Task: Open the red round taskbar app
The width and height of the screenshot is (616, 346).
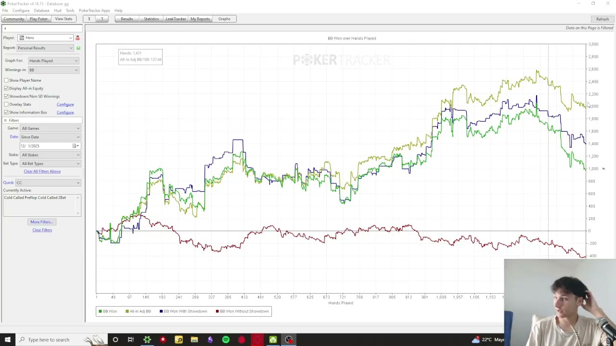Action: click(242, 340)
